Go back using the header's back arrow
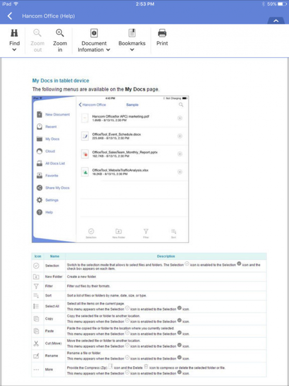This screenshot has height=386, width=289. point(10,16)
